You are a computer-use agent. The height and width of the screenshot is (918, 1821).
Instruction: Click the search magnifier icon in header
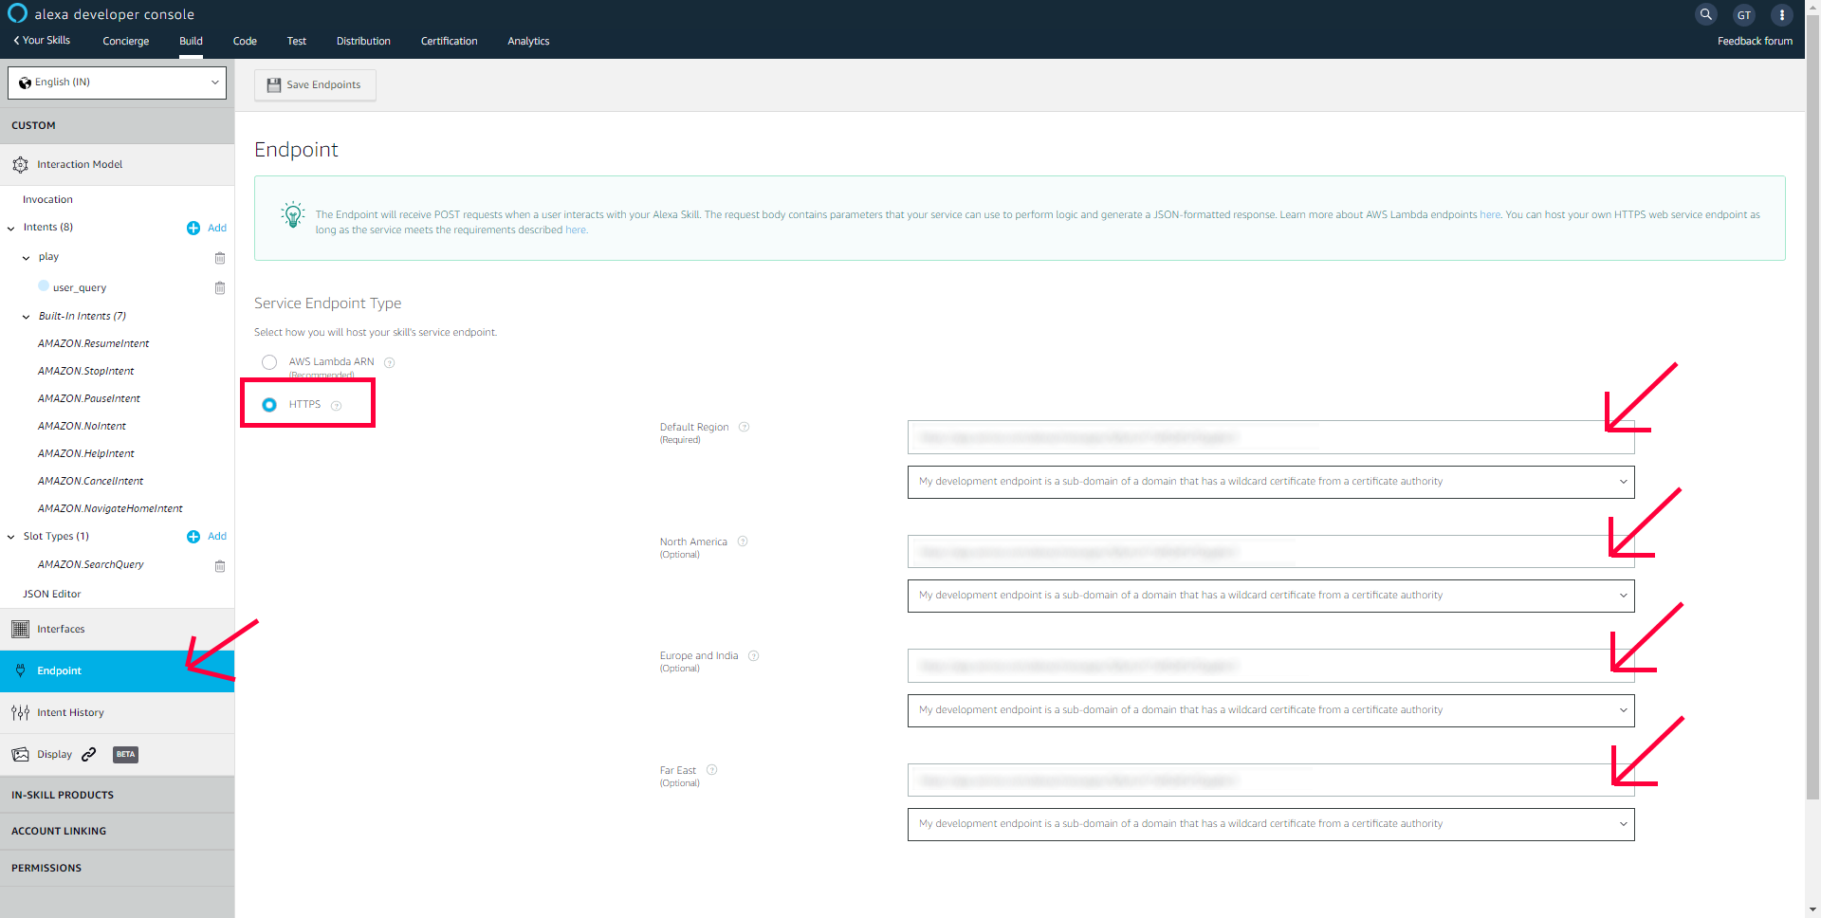(x=1705, y=14)
